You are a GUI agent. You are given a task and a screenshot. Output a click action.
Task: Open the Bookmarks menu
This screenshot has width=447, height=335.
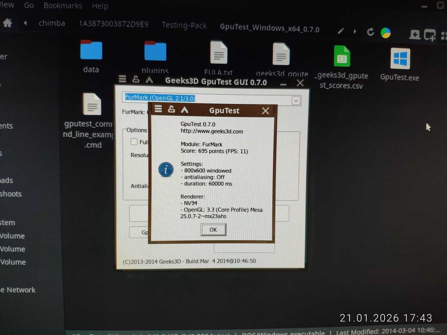tap(63, 6)
